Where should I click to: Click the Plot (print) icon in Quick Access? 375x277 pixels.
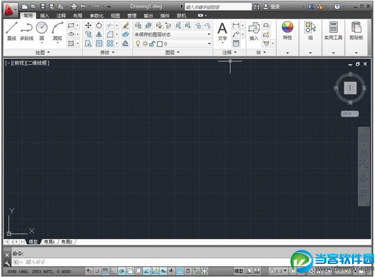[74, 6]
